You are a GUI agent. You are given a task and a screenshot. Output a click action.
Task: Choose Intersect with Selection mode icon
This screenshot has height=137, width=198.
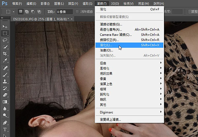click(x=39, y=12)
